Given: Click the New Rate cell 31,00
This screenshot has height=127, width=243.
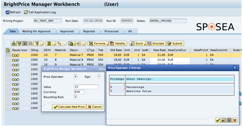Looking at the screenshot, I should coord(158,55).
